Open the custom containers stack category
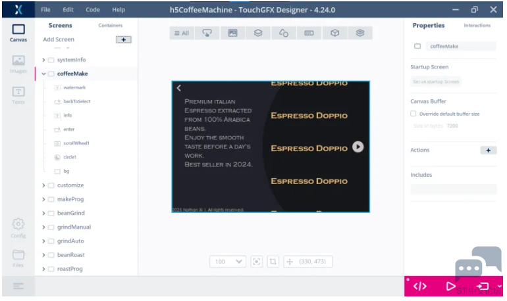Image resolution: width=507 pixels, height=301 pixels. tap(360, 33)
